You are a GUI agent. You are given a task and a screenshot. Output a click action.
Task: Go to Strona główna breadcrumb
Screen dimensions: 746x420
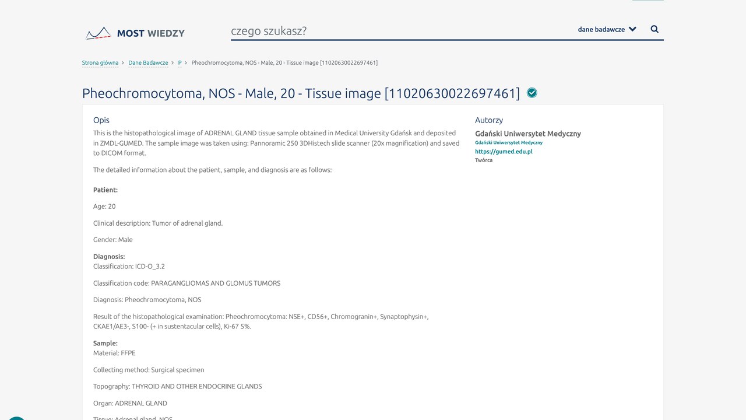coord(100,62)
